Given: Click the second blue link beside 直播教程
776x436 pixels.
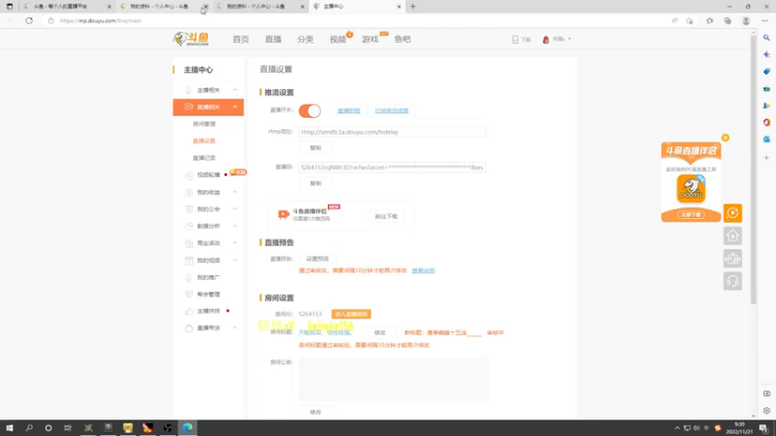Looking at the screenshot, I should [392, 110].
